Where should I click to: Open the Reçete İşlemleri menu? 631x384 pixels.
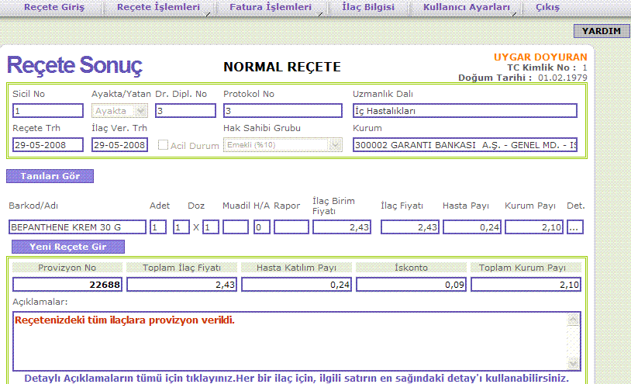pos(157,8)
